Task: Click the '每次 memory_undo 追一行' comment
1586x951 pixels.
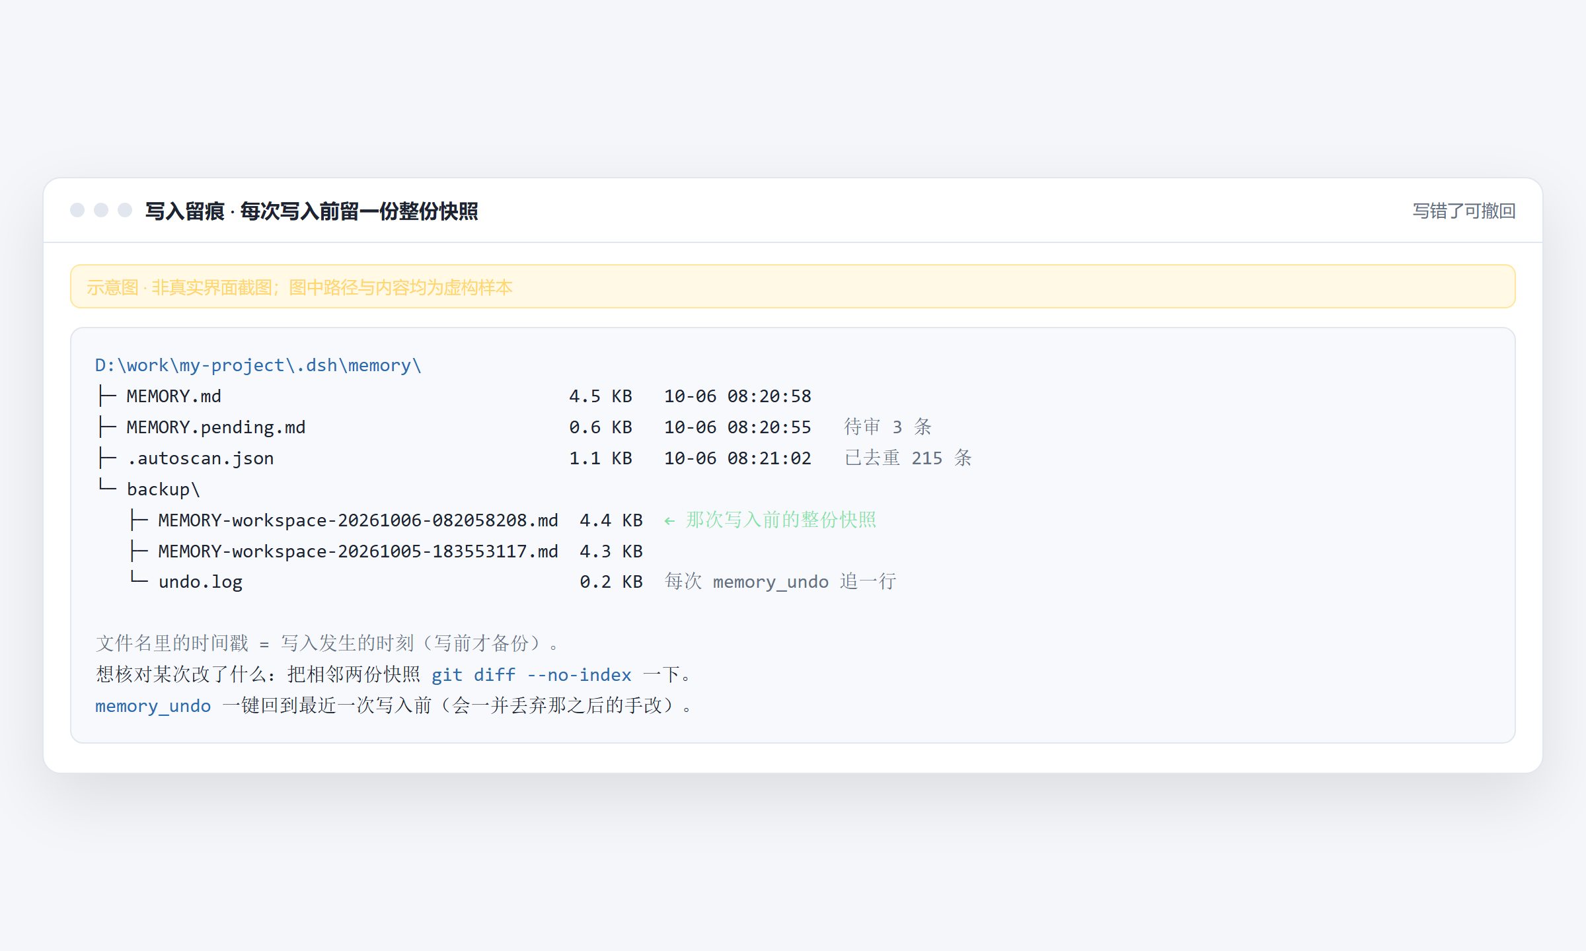Action: (x=780, y=582)
